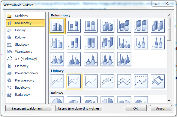This screenshot has height=117, width=177.
Task: Click the chart gallery scrollbar thumb
Action: pyautogui.click(x=169, y=29)
